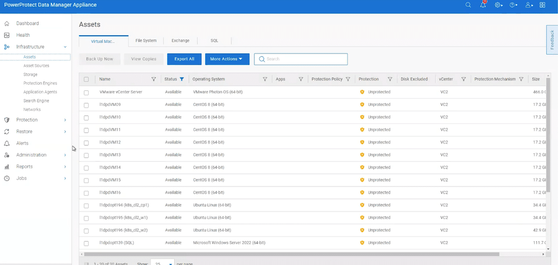
Task: Open the Protection Mechanism filter icon
Action: (x=521, y=79)
